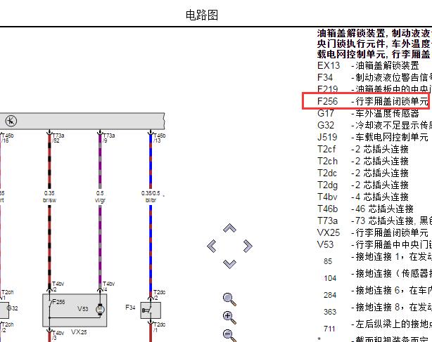Click the br/sw wire label in the diagram
This screenshot has width=432, height=342.
(49, 200)
